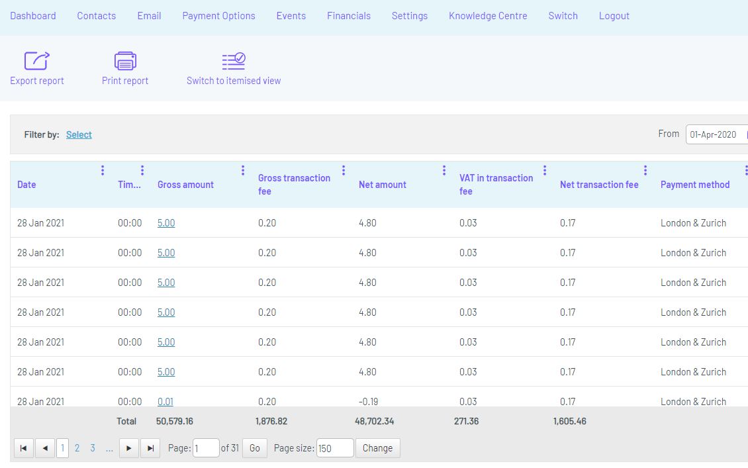This screenshot has height=468, width=748.
Task: Go to first page of results
Action: tap(23, 448)
